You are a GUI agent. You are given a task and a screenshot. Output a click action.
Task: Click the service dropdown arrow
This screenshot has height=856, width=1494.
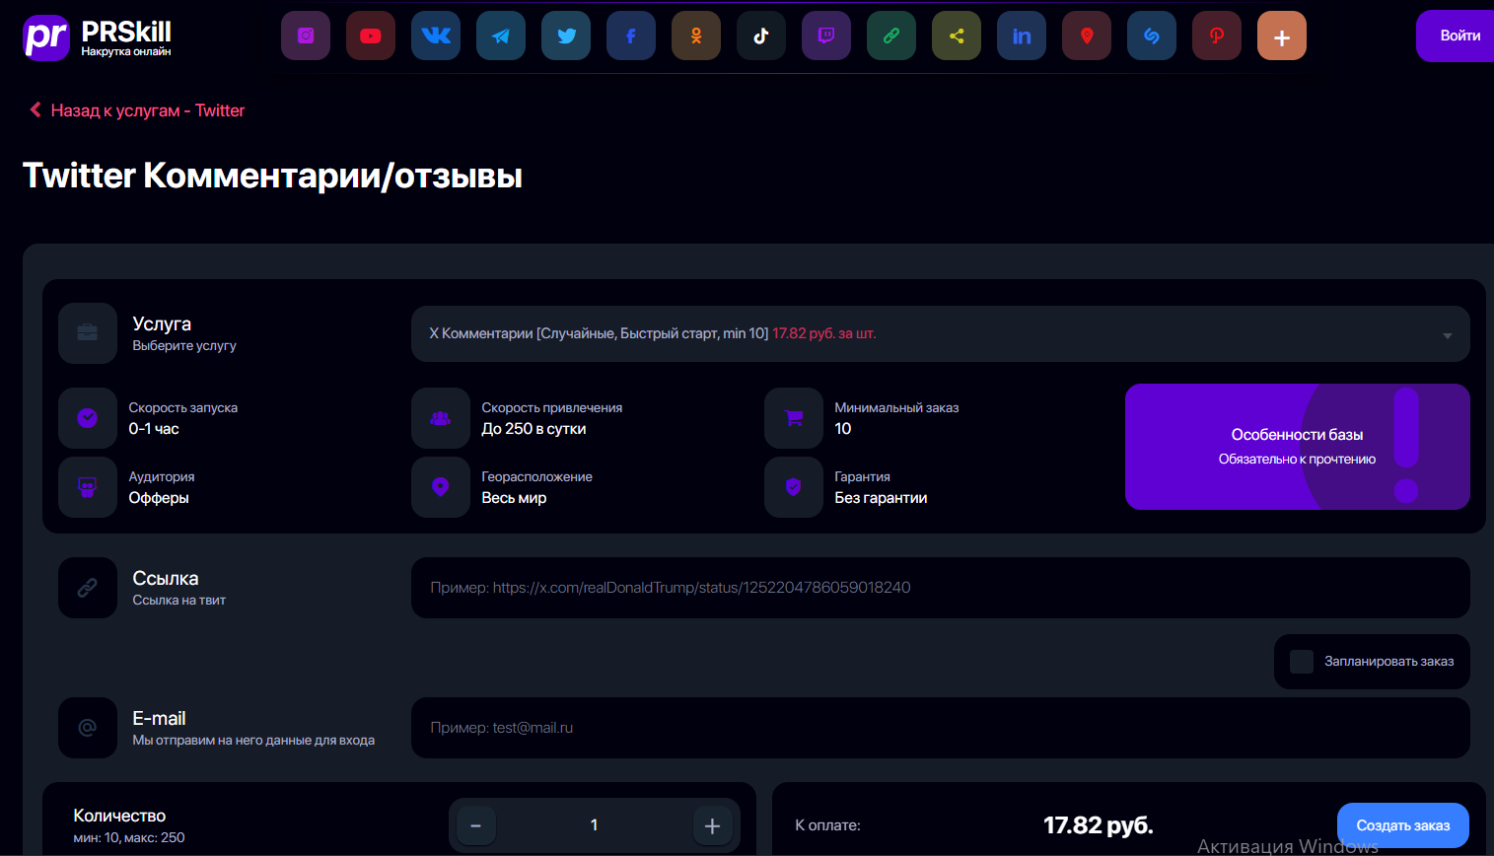(x=1448, y=335)
